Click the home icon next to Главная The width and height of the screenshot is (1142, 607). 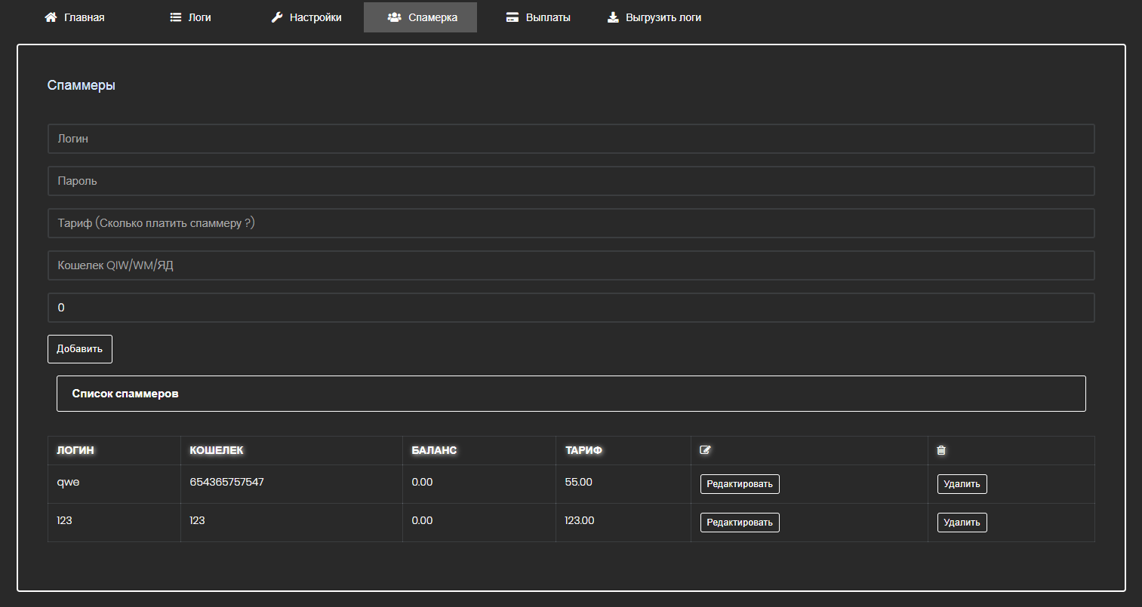pyautogui.click(x=51, y=17)
